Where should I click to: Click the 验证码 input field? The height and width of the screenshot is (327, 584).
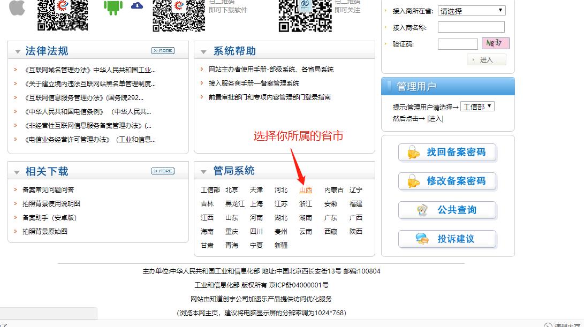[457, 43]
